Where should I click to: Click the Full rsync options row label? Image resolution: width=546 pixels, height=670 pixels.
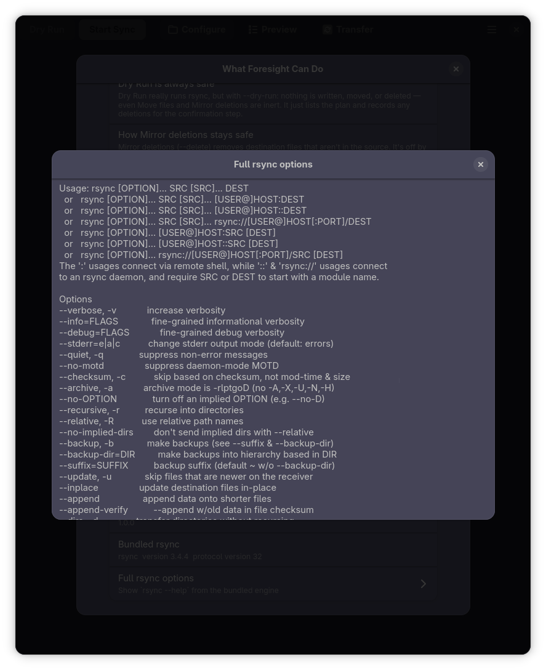click(156, 578)
